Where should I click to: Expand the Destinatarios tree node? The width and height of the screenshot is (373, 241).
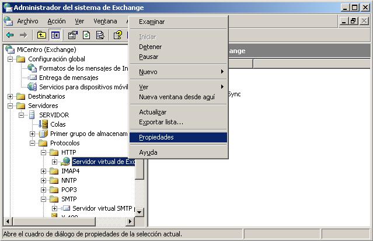click(11, 96)
